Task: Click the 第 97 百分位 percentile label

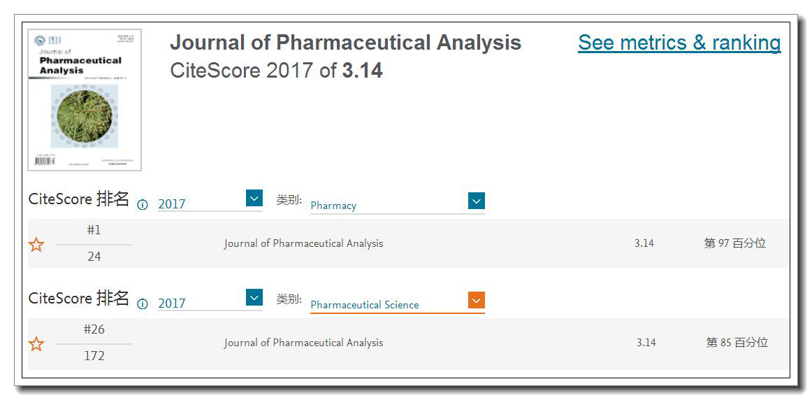Action: pyautogui.click(x=735, y=243)
